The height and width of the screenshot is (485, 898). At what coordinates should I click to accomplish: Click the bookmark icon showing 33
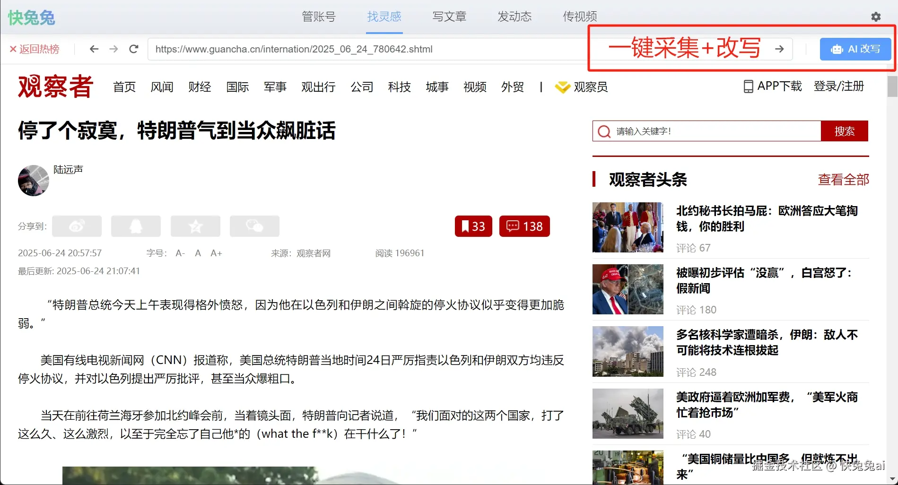point(472,226)
